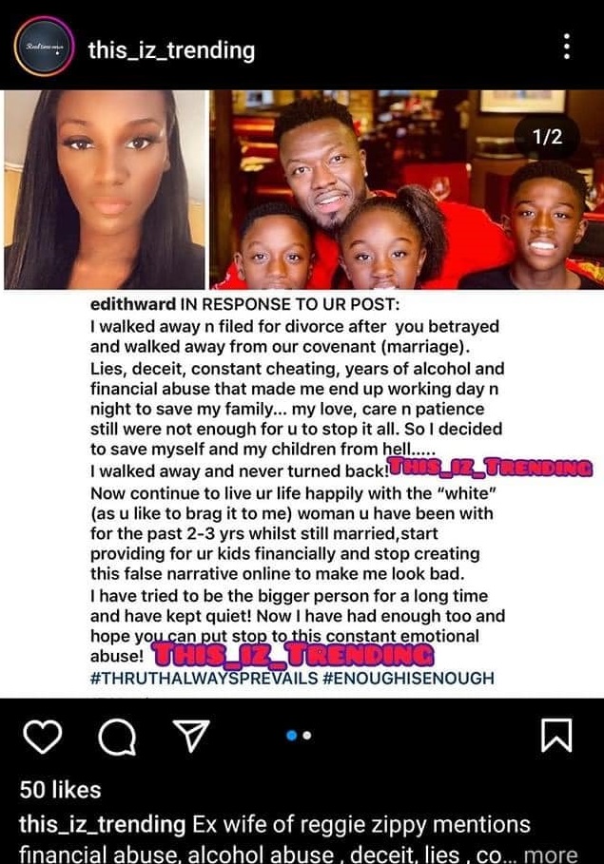Tap the this_iz_trending profile picture
This screenshot has width=604, height=864.
(44, 47)
